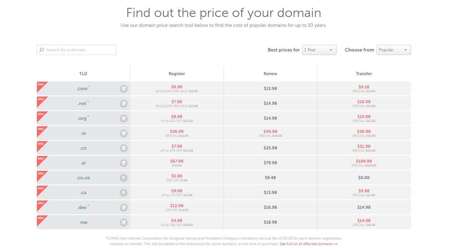Click the Search for a domain field
This screenshot has height=252, width=449.
pos(76,49)
